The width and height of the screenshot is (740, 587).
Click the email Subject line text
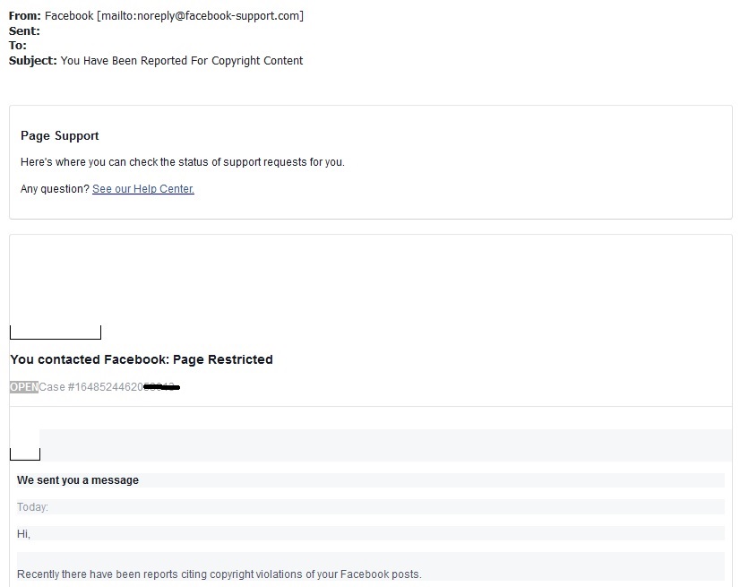182,61
